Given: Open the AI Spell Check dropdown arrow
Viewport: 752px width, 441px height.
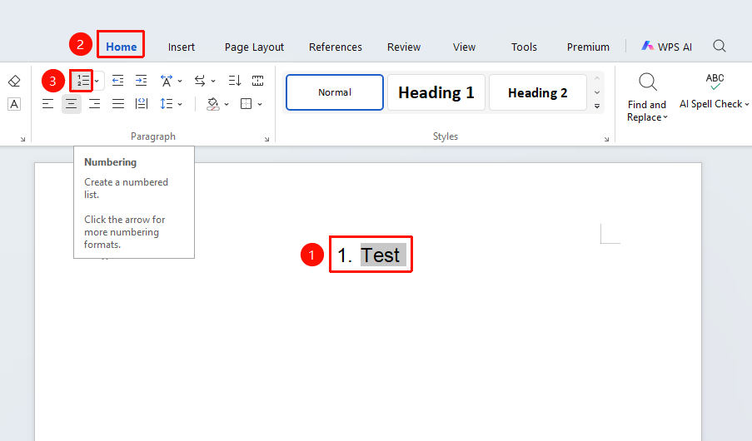Looking at the screenshot, I should [747, 105].
